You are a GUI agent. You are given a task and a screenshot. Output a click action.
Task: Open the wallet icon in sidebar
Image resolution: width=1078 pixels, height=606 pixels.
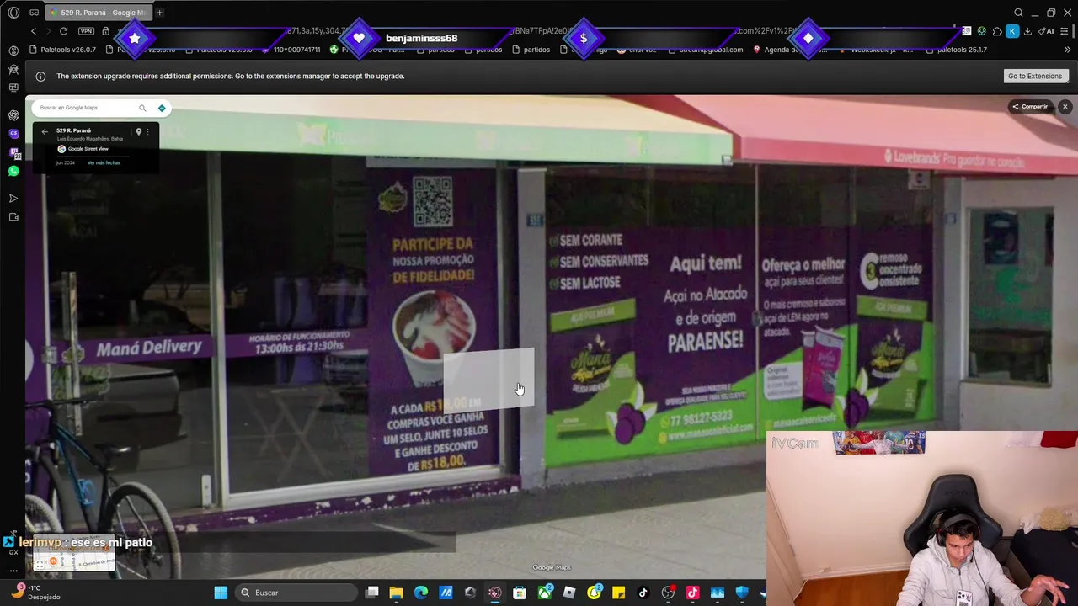click(x=13, y=217)
